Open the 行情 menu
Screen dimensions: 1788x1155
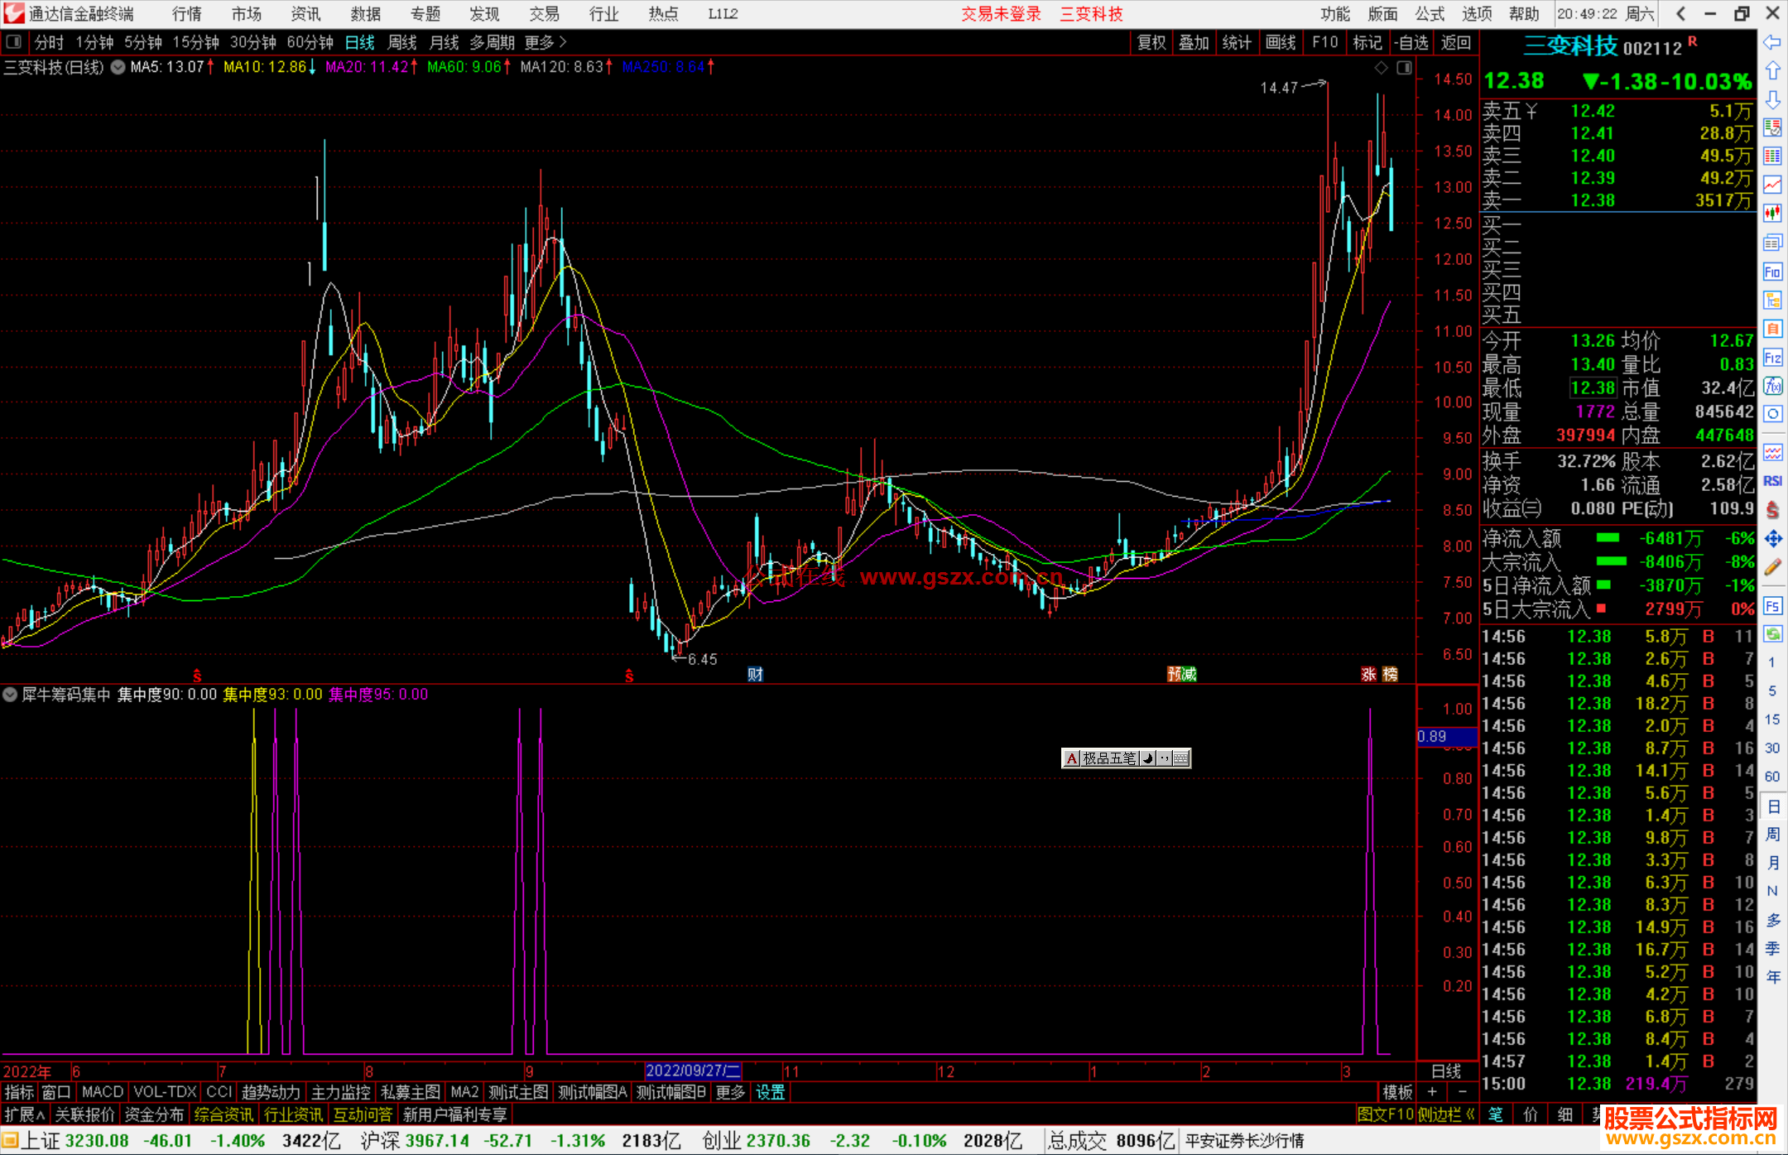[186, 14]
